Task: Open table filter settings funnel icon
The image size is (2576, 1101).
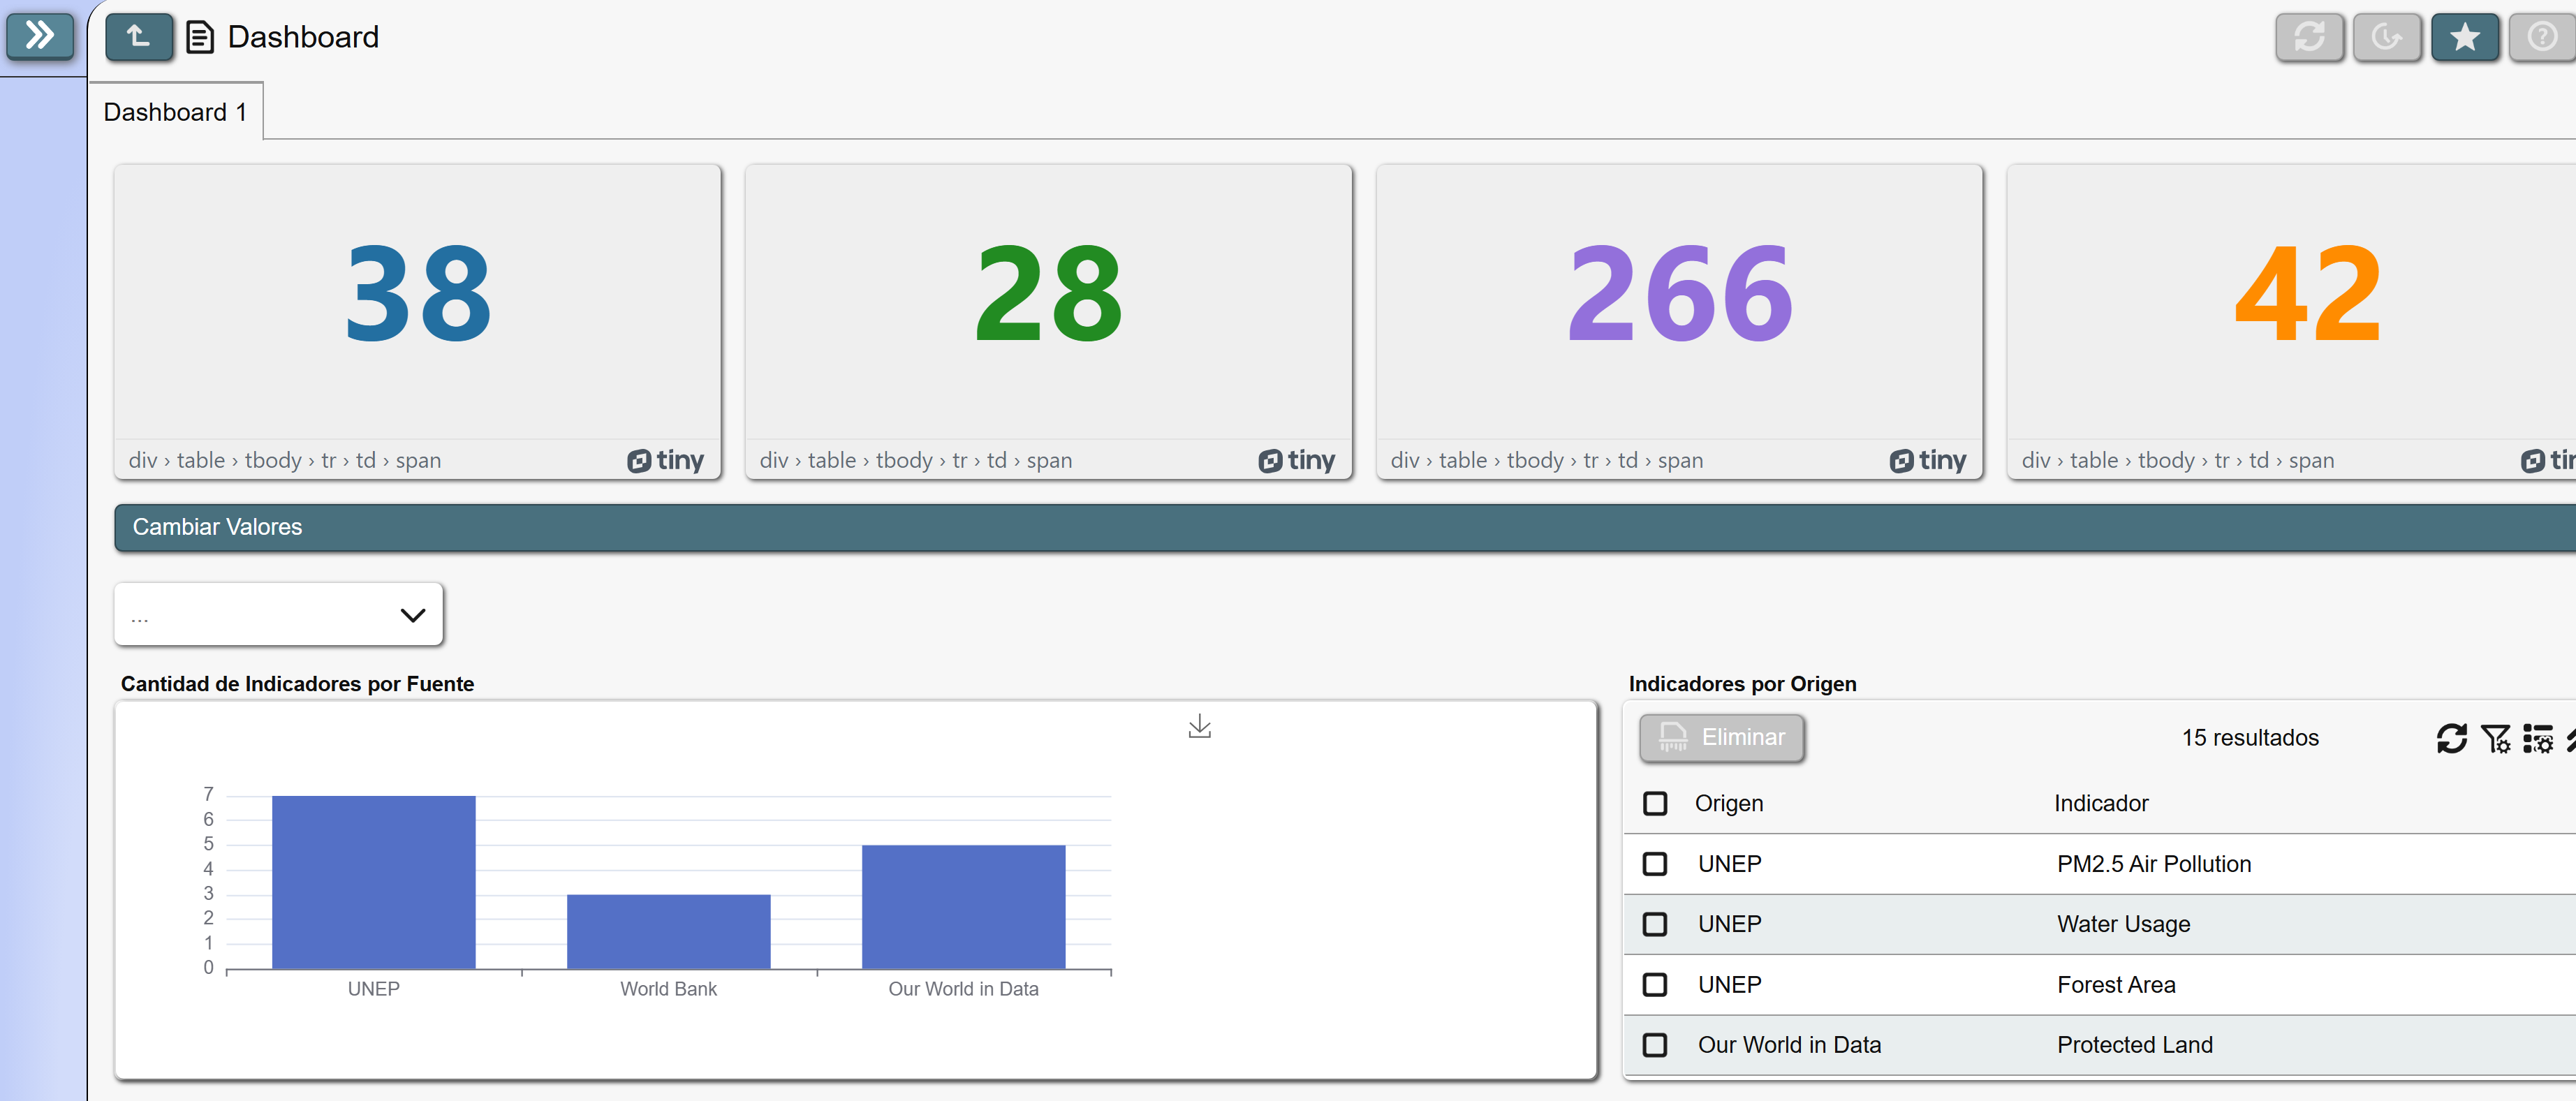Action: pos(2495,738)
